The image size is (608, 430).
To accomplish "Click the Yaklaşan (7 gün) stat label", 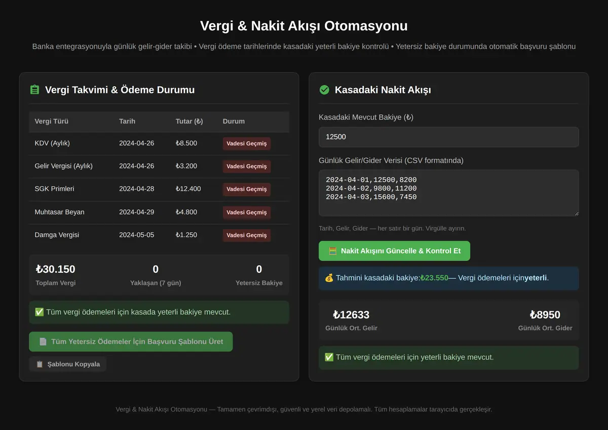I will point(156,283).
